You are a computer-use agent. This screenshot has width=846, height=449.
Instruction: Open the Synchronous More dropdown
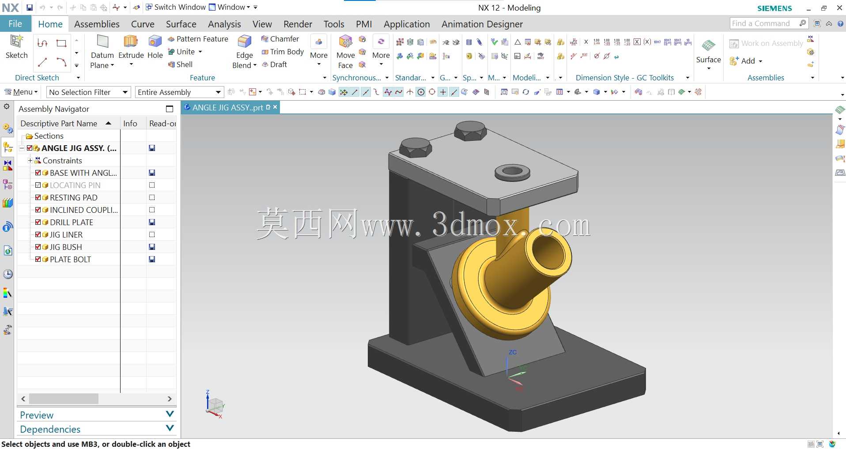381,52
